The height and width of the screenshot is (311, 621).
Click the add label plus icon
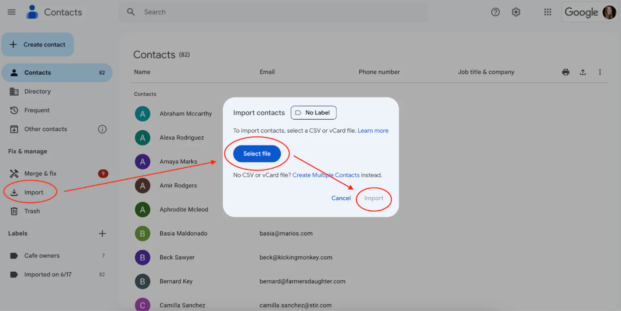(x=102, y=233)
